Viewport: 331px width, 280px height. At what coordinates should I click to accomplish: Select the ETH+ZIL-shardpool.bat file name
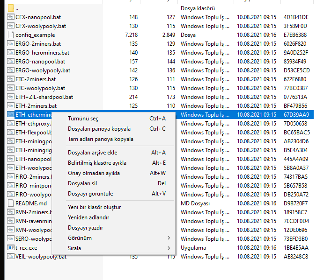click(44, 97)
